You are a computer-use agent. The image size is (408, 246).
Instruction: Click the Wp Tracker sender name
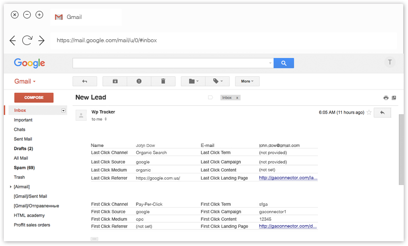(x=103, y=112)
